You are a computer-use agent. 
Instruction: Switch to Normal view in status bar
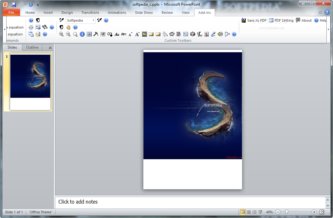(x=243, y=212)
